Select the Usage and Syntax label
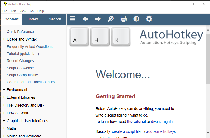 [x=21, y=39]
